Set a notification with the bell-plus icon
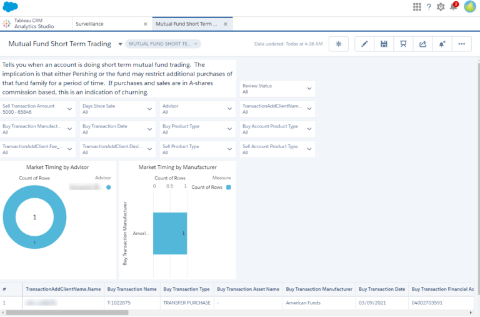This screenshot has height=317, width=480. click(x=442, y=44)
